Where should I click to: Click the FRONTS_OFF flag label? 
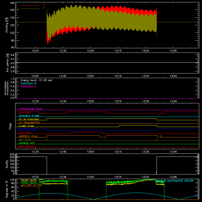point(27,143)
